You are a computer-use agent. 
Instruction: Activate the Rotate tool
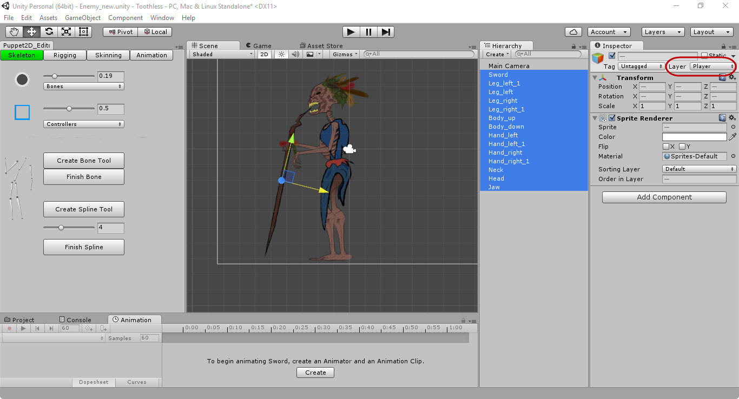(x=49, y=31)
